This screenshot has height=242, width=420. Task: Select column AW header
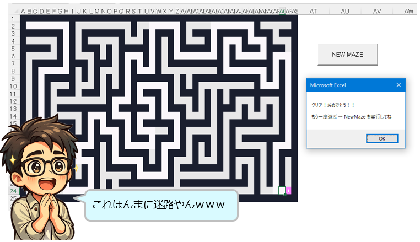408,11
